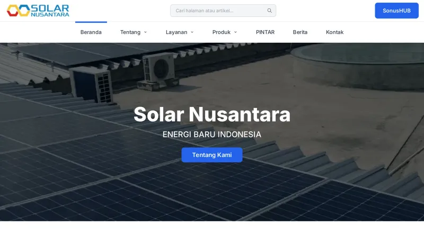Click the 'Solar Nusantara' hero heading
424x238 pixels.
pos(212,114)
